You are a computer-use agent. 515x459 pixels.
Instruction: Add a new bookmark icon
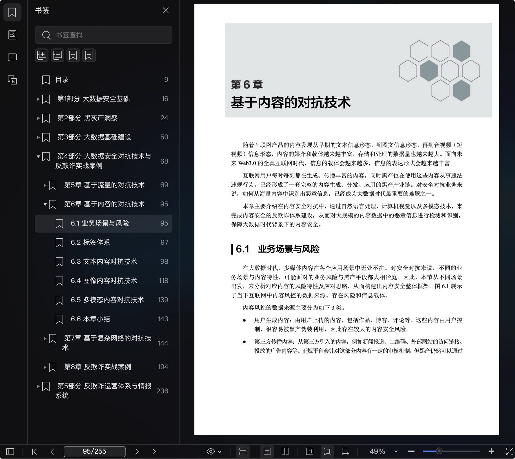(73, 55)
